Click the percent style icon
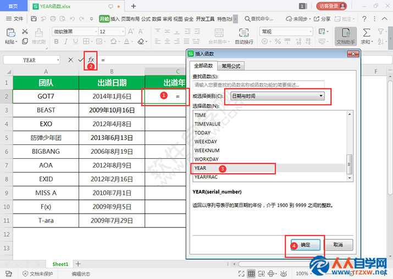 pyautogui.click(x=278, y=41)
